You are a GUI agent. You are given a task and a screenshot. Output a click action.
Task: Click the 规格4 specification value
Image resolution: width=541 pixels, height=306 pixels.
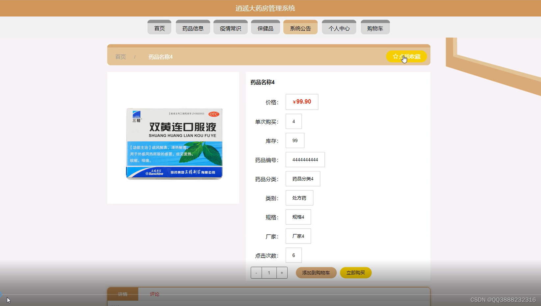click(x=298, y=217)
